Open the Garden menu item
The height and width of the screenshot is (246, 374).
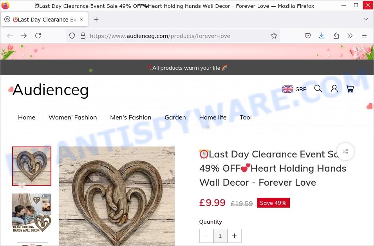tap(175, 118)
